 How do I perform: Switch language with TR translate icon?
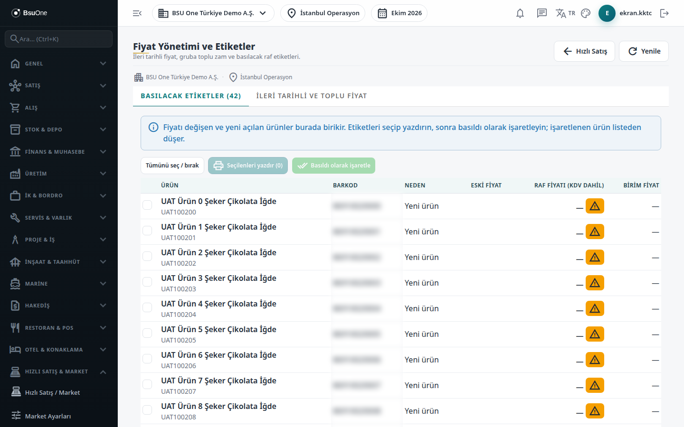pos(565,13)
